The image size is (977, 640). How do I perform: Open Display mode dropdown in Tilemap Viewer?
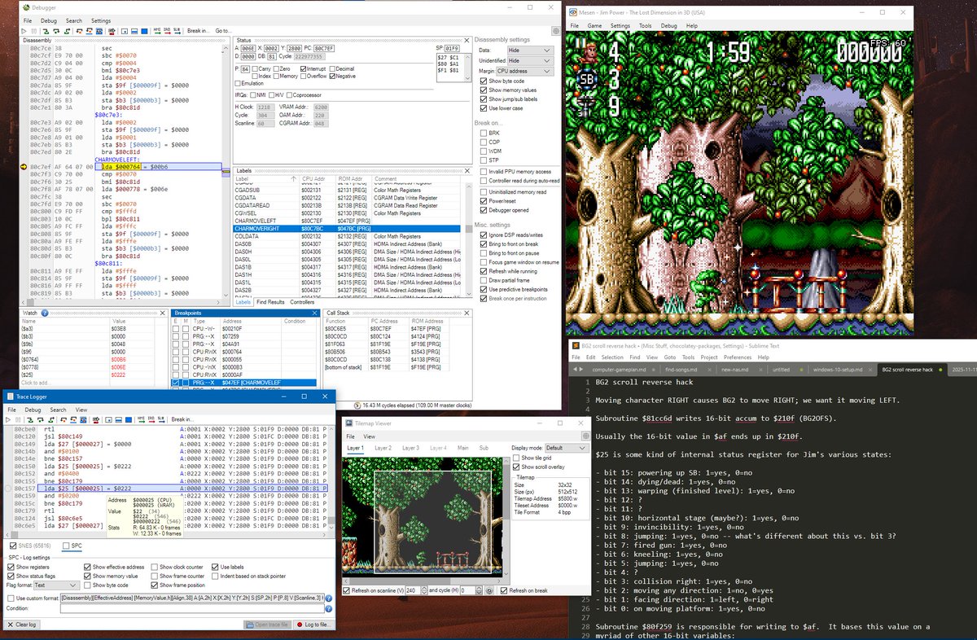coord(566,448)
